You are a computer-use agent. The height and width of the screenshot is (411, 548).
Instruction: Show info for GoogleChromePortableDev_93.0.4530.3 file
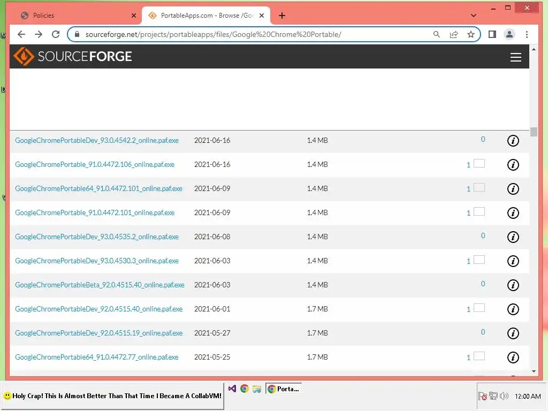click(513, 261)
